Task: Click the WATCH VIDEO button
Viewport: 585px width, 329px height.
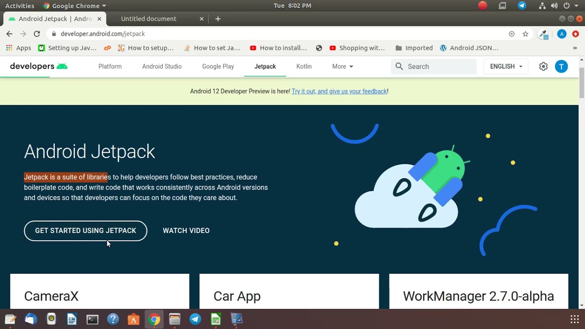Action: (x=186, y=231)
